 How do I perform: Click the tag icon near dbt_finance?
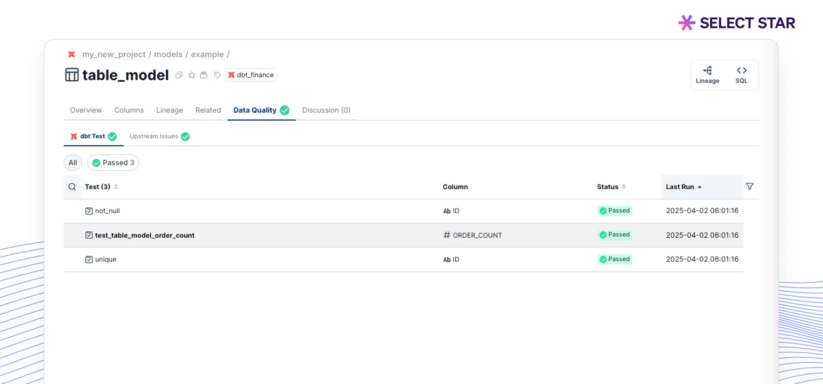point(217,75)
